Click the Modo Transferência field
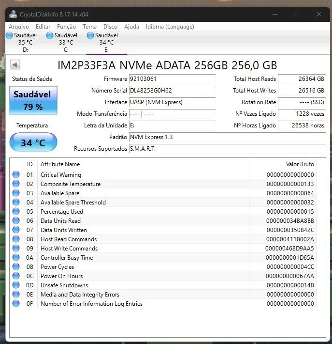 (x=172, y=114)
